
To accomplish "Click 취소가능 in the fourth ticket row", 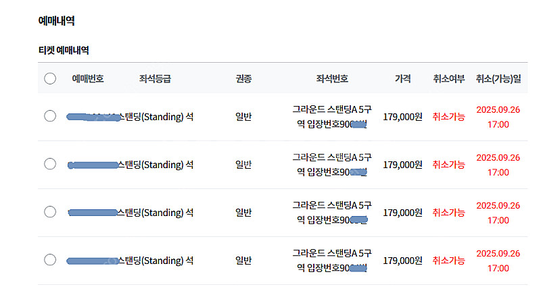I will pos(449,260).
